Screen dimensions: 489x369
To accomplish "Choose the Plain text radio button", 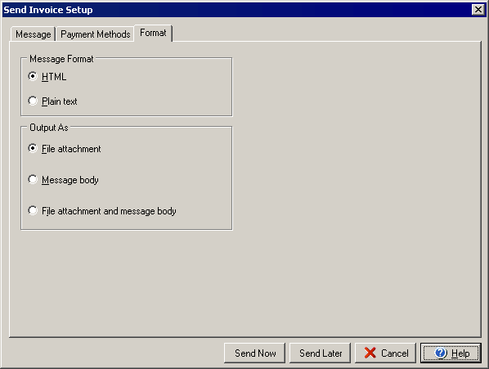I will 33,101.
